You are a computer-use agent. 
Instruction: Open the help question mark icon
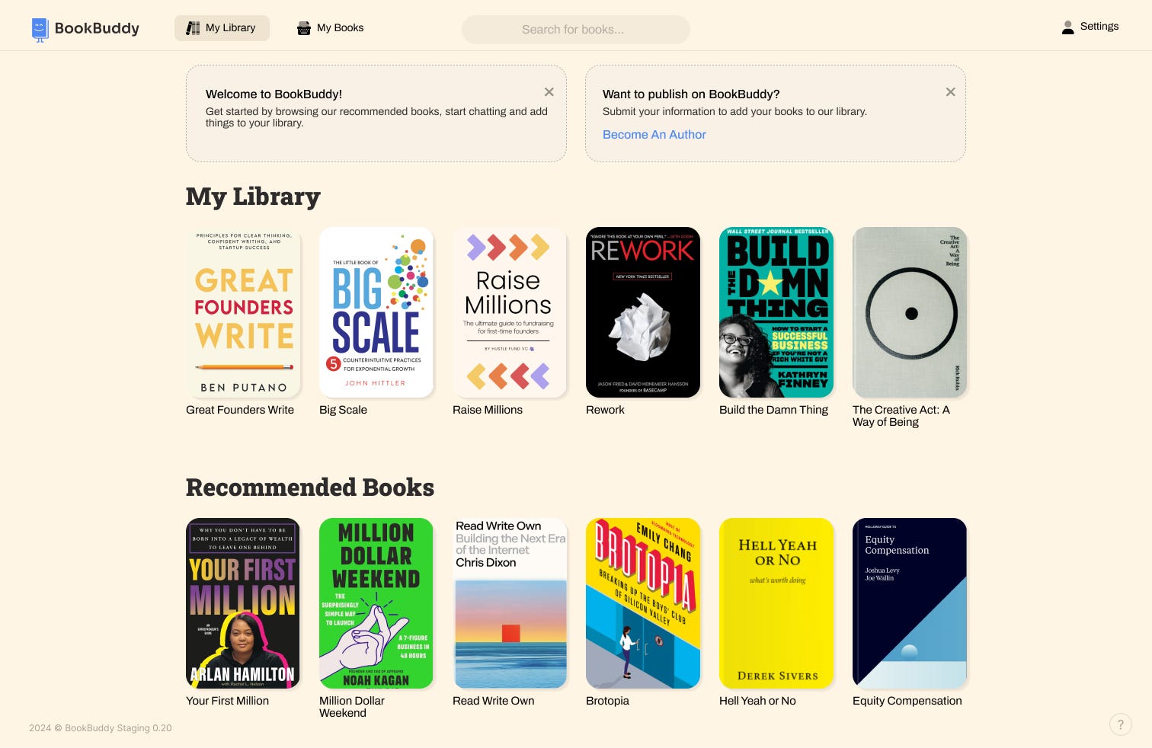pos(1120,724)
